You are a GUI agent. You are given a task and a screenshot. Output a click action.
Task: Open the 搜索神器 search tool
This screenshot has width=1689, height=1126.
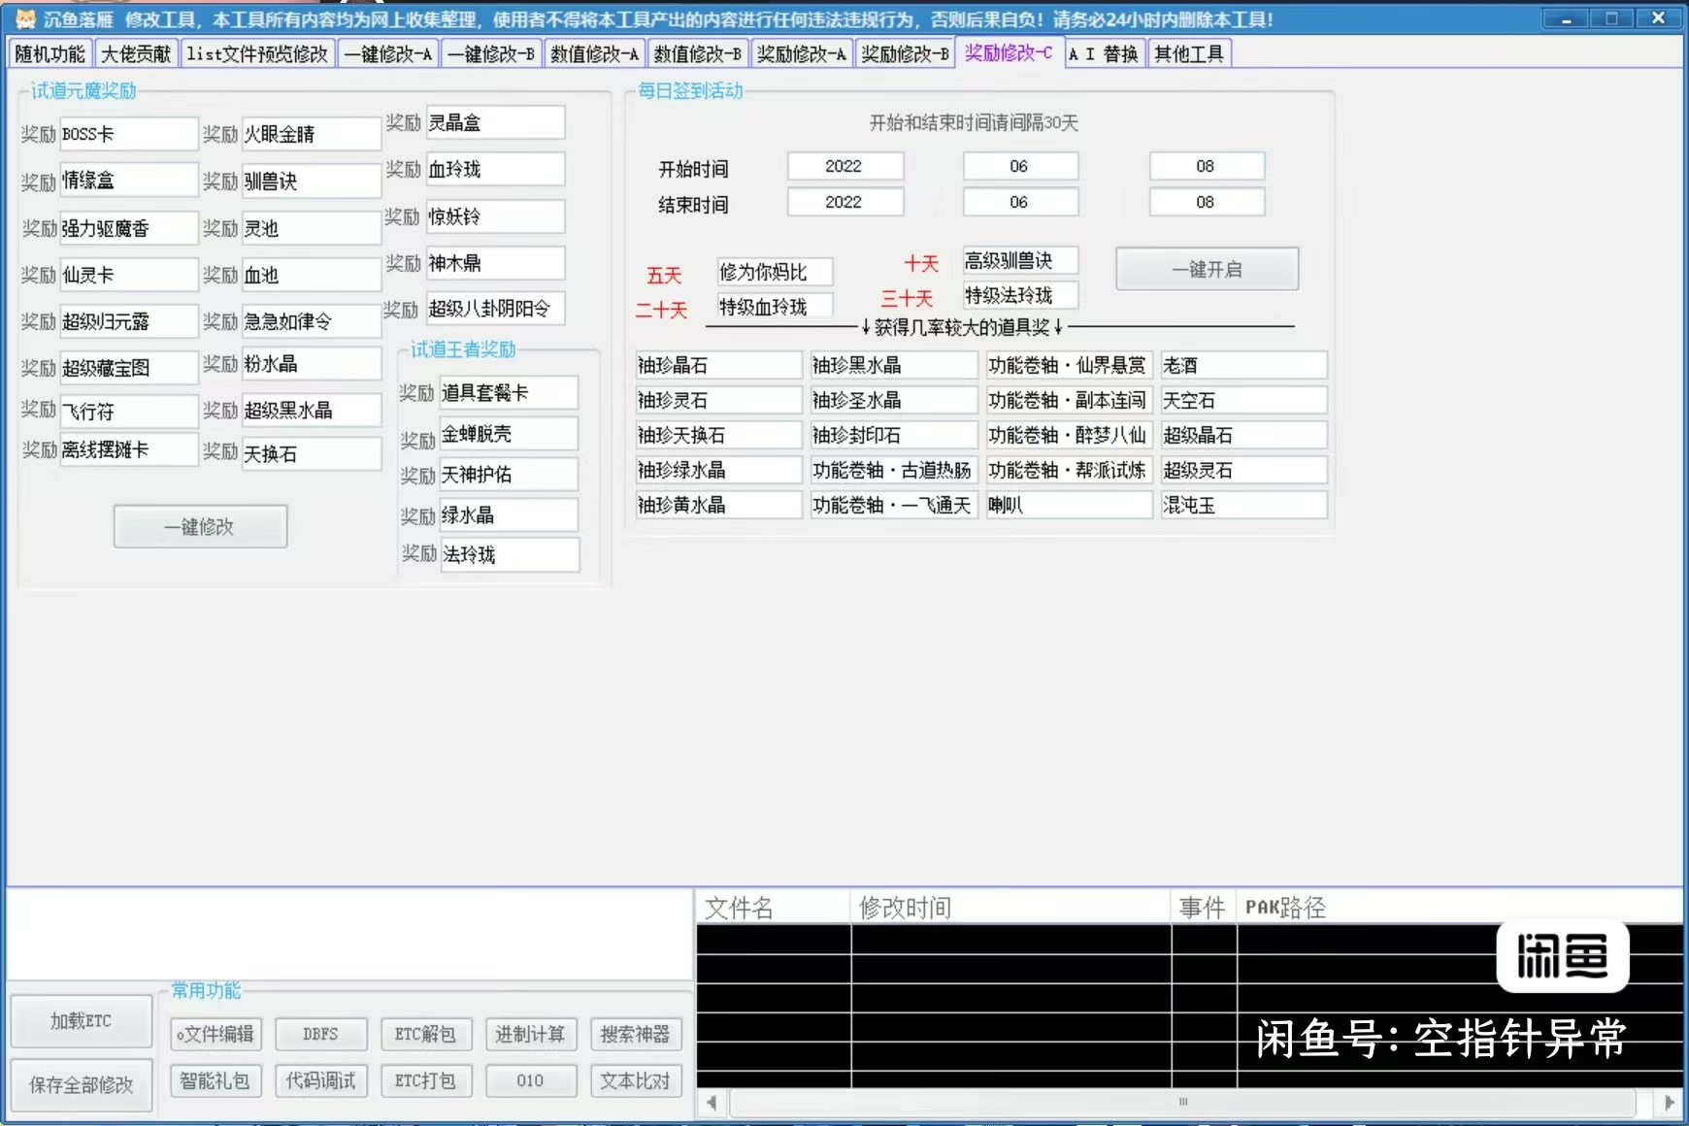(x=636, y=1034)
